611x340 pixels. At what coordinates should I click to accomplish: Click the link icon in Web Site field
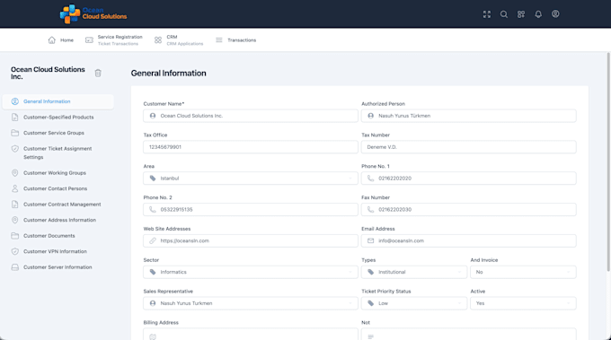click(x=153, y=240)
